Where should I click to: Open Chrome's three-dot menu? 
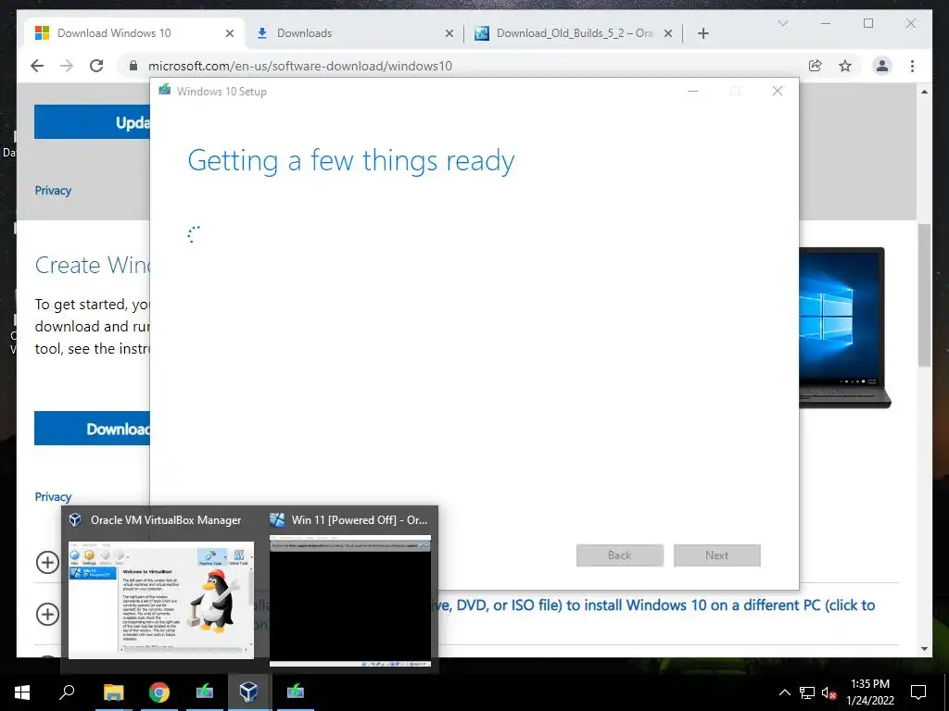(912, 66)
